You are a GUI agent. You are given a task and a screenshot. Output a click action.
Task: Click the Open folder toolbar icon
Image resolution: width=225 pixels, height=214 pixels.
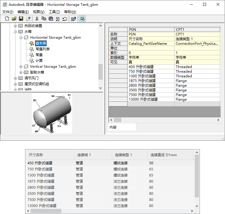[14, 19]
